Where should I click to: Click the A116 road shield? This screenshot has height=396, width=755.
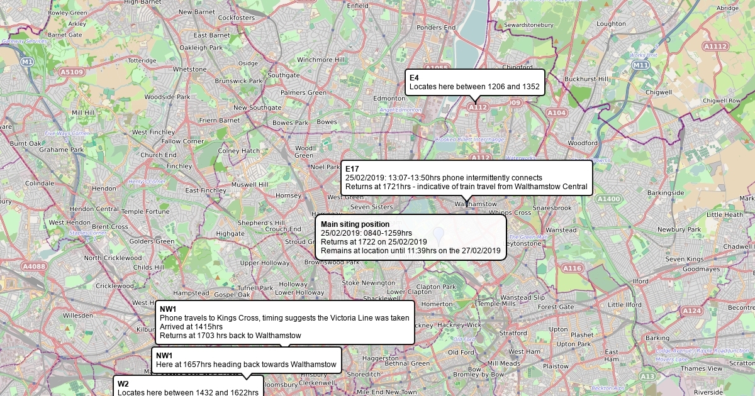pyautogui.click(x=572, y=268)
